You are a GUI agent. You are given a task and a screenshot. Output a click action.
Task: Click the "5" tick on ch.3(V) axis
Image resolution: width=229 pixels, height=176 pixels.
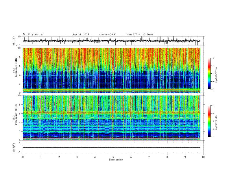point(20,143)
